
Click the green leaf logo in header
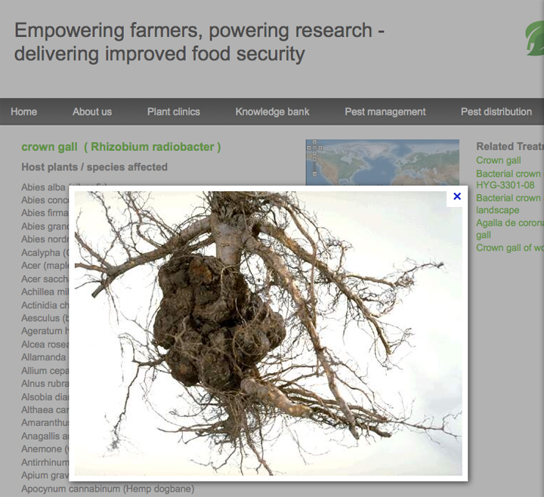tap(536, 39)
